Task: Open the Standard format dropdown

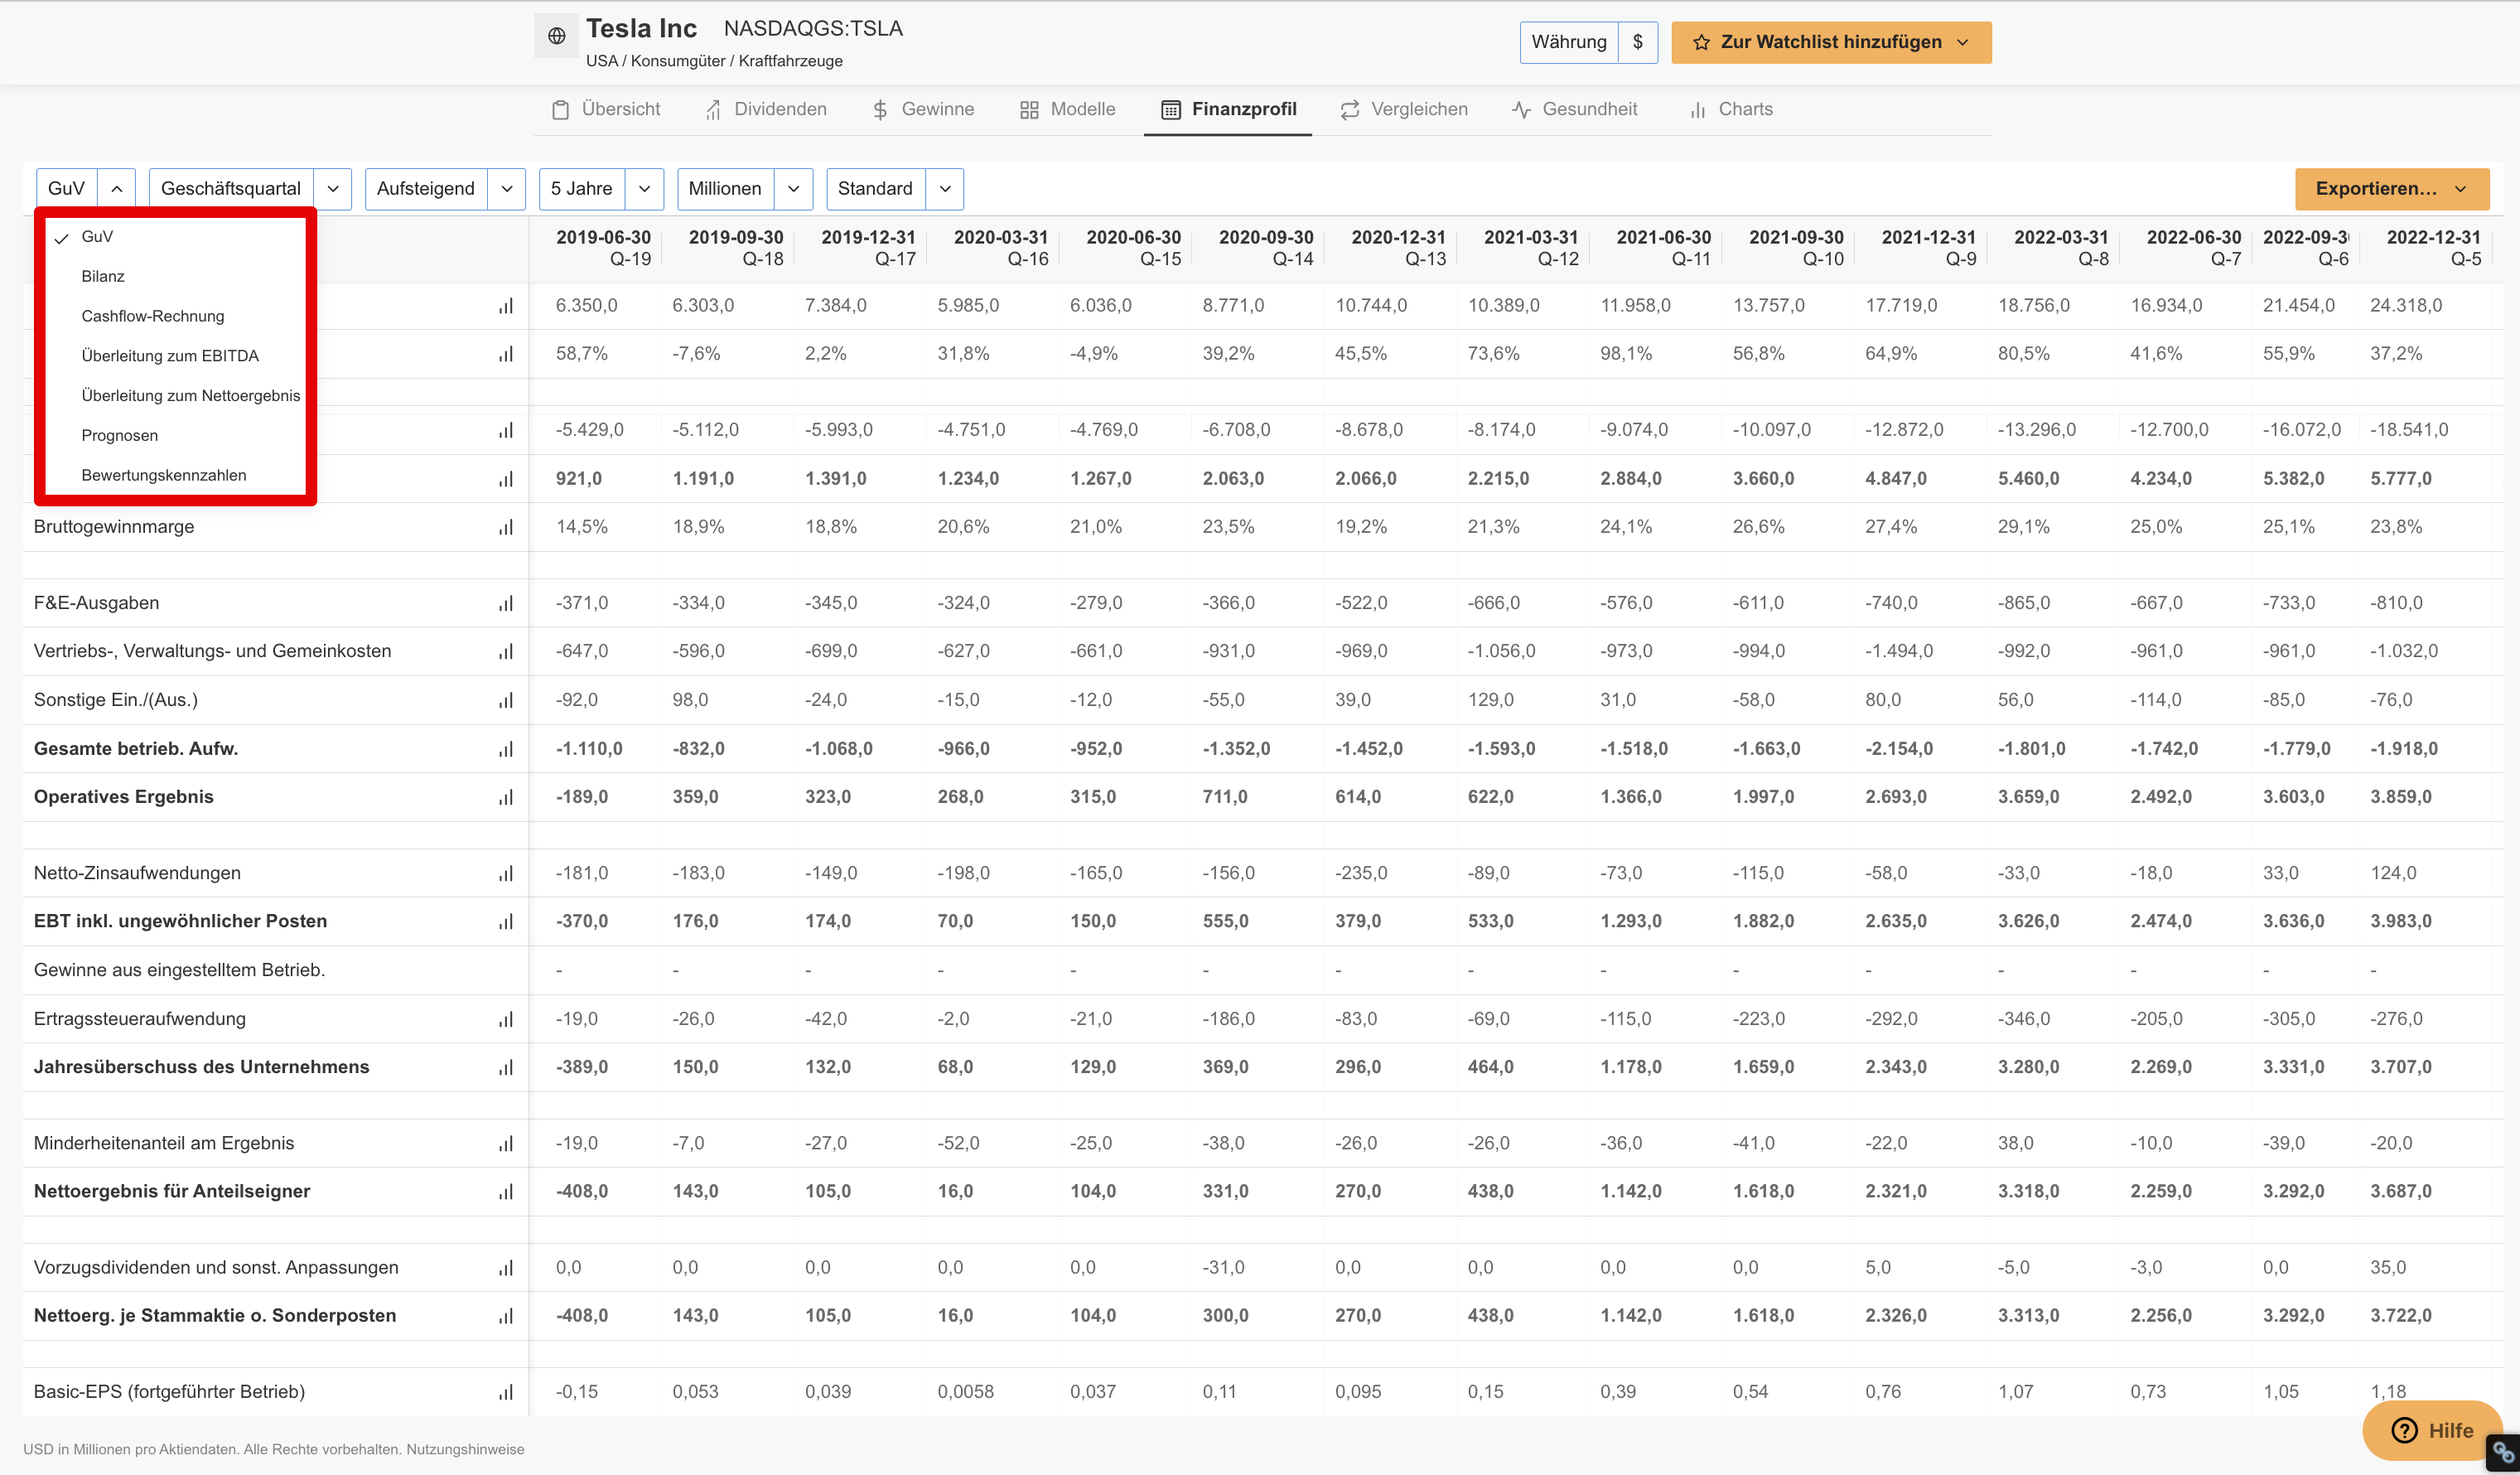Action: [895, 189]
